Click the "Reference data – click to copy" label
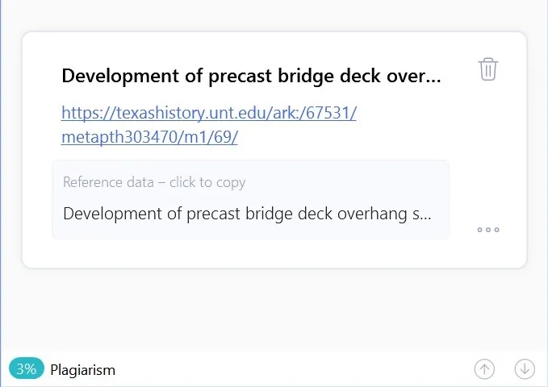 point(154,182)
